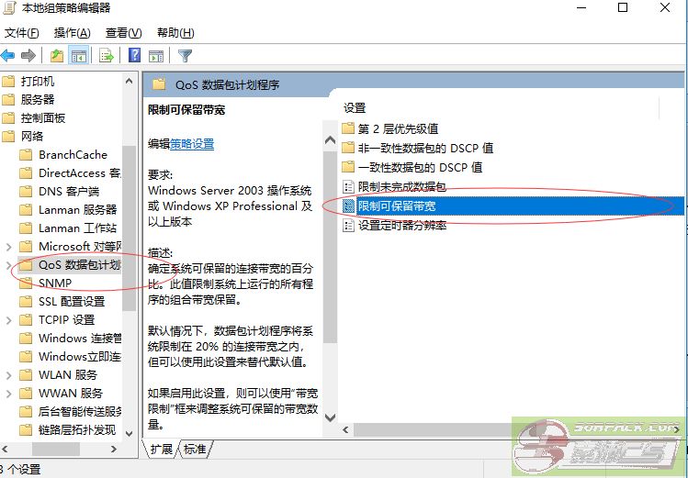Switch to the 标准 tab
Viewport: 688px width, 478px height.
coord(195,450)
